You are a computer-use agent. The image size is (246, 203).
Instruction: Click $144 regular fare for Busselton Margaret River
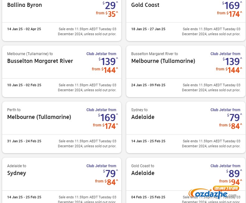[x=109, y=70]
